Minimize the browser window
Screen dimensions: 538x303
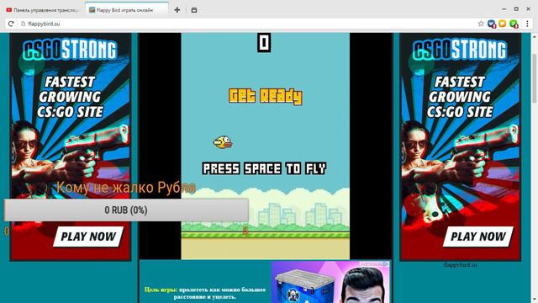[x=504, y=9]
